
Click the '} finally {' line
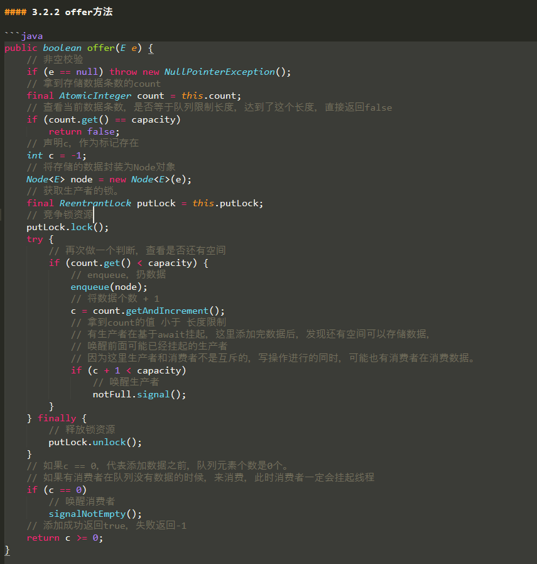click(57, 418)
